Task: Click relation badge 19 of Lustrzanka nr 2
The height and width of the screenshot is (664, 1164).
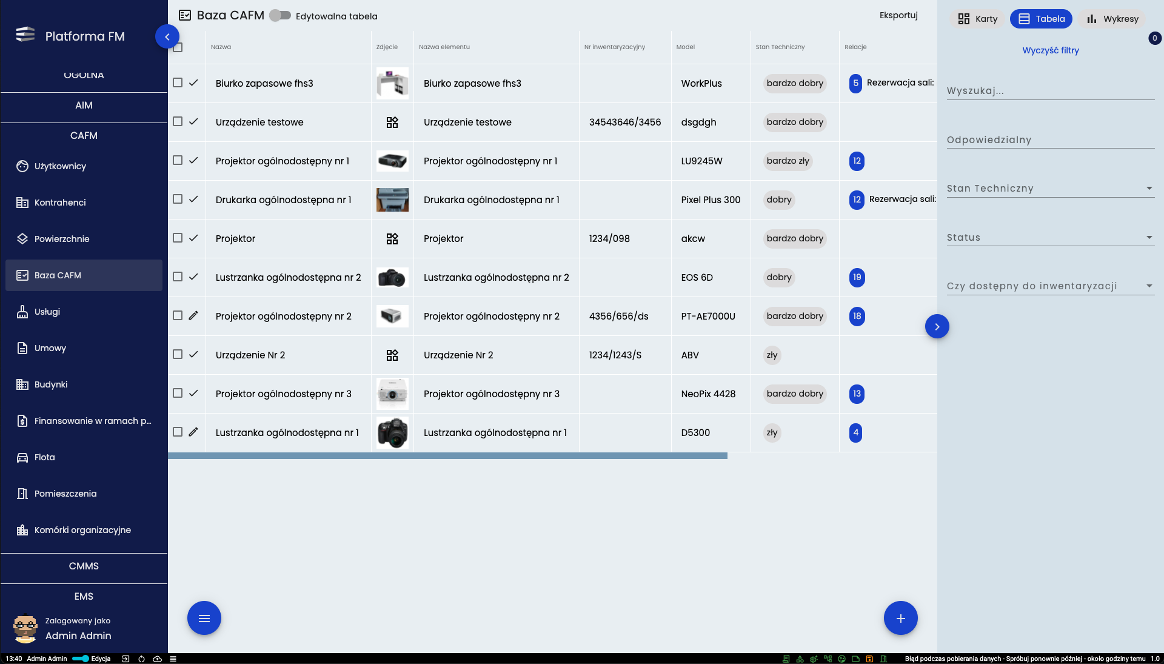Action: point(857,277)
